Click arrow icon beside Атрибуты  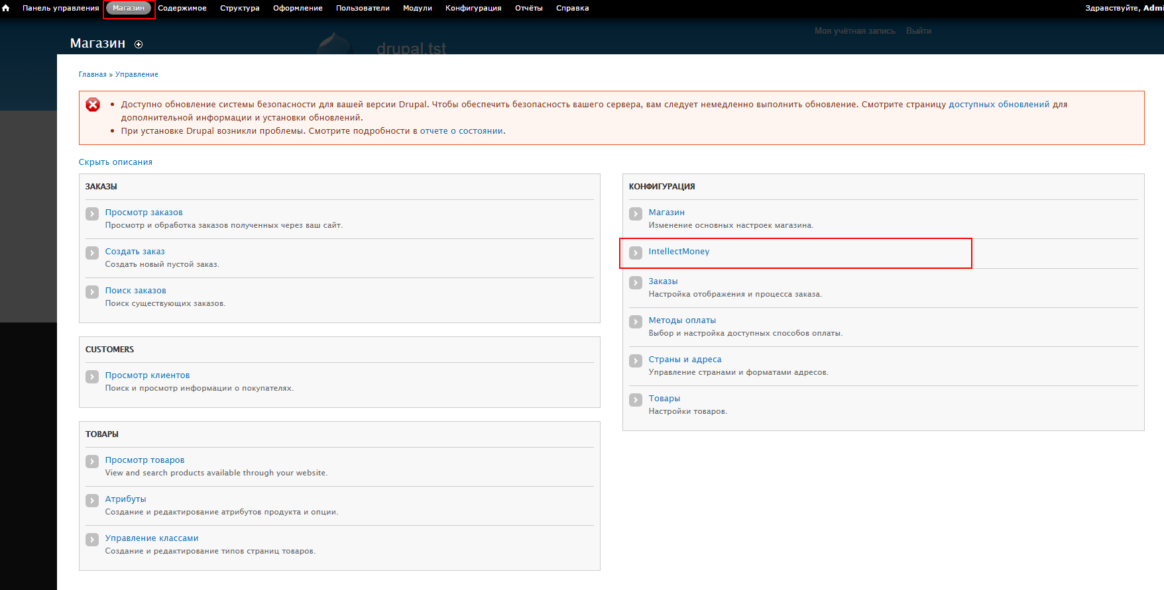coord(92,501)
